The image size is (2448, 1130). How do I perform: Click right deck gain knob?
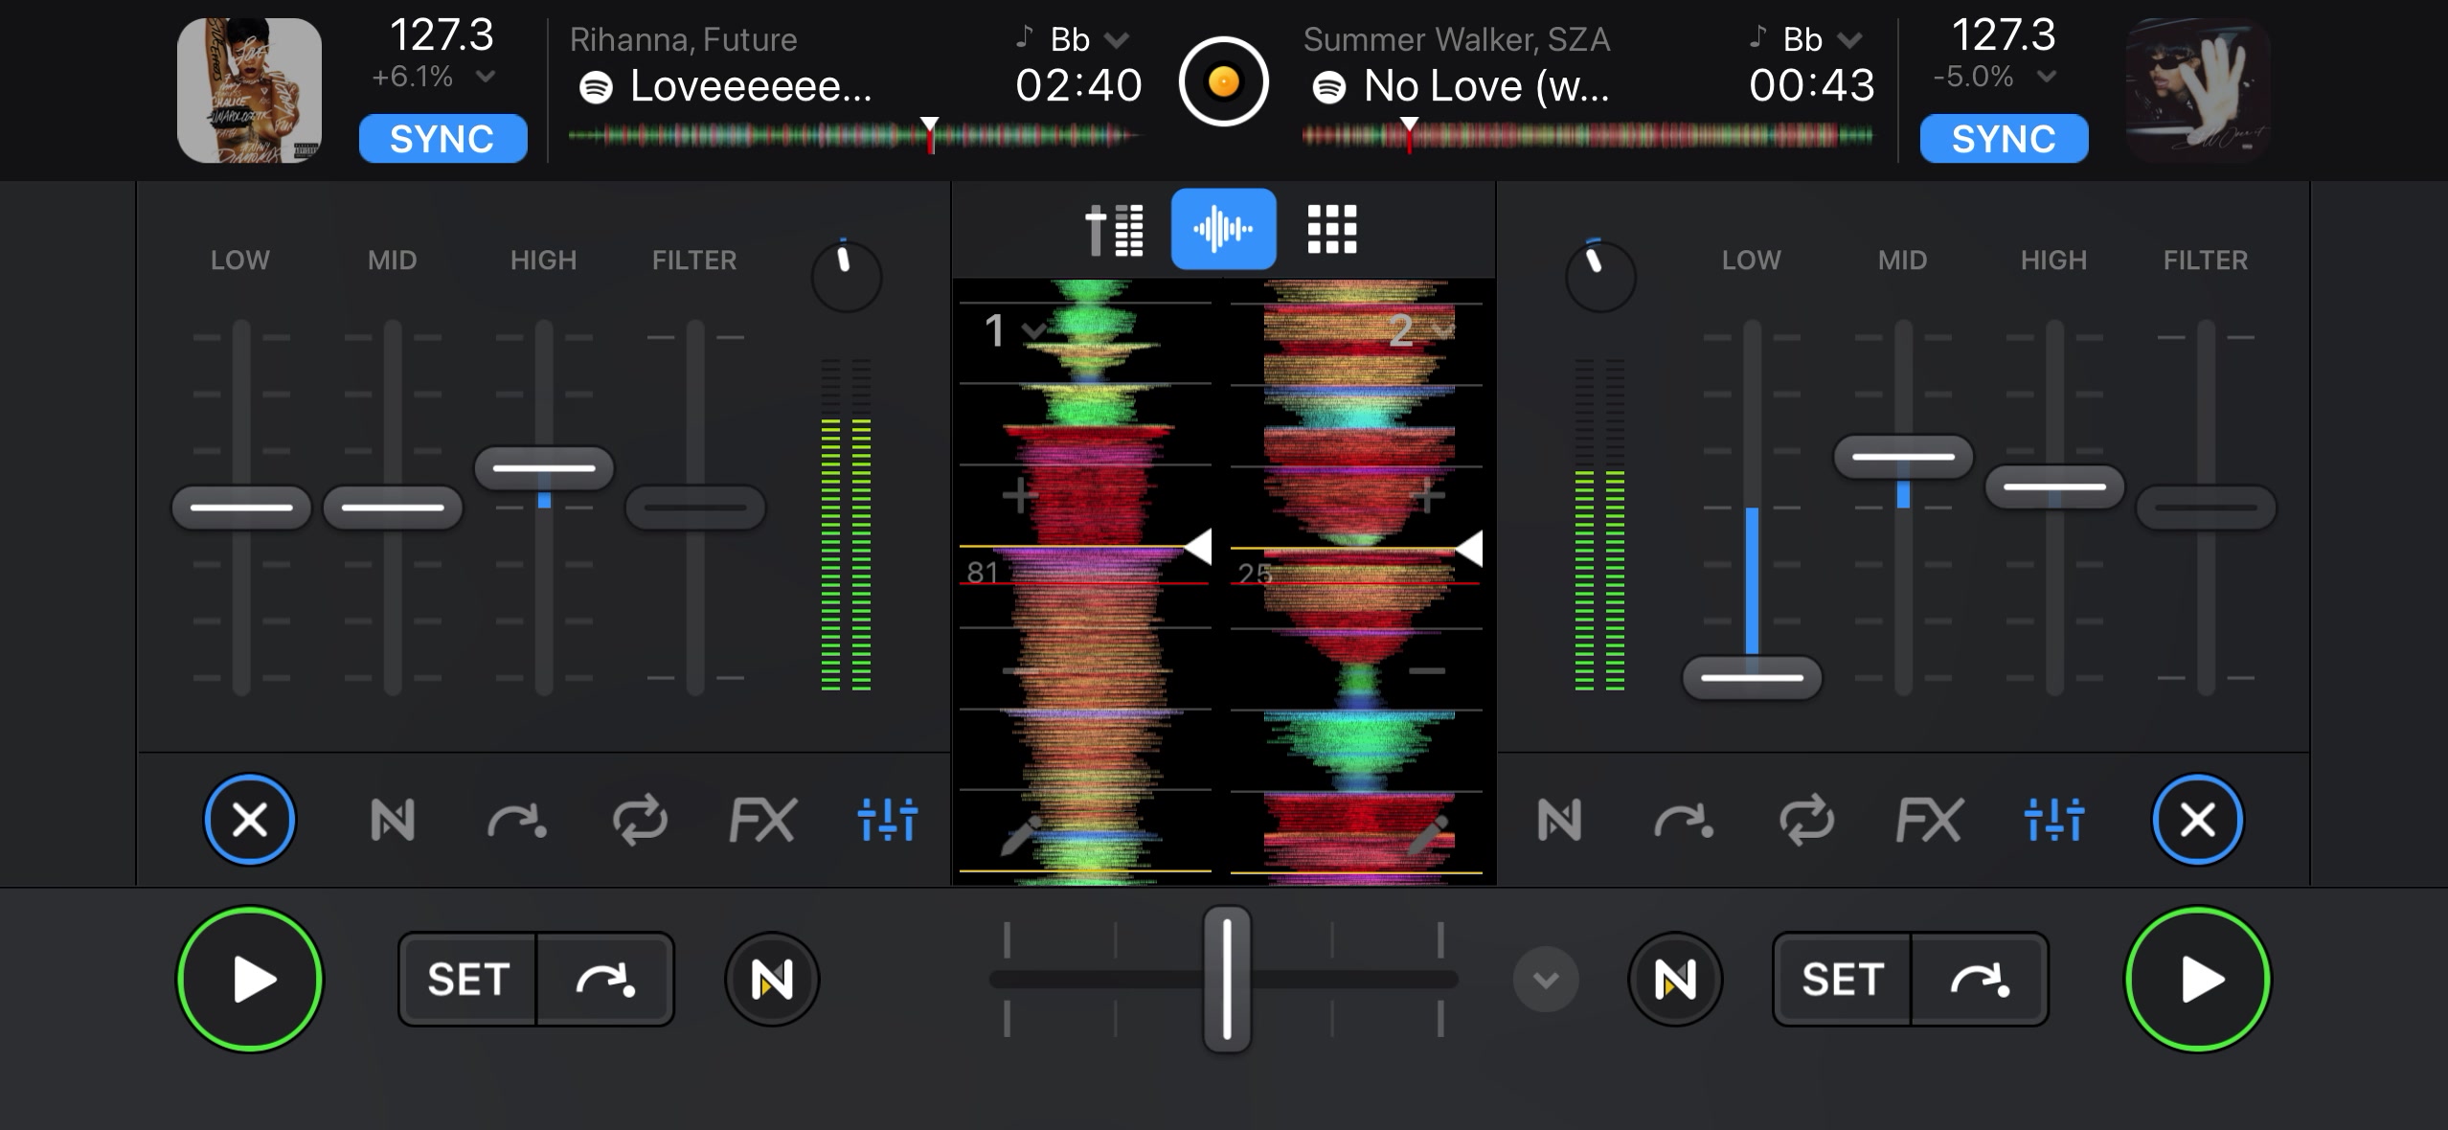pos(1599,277)
